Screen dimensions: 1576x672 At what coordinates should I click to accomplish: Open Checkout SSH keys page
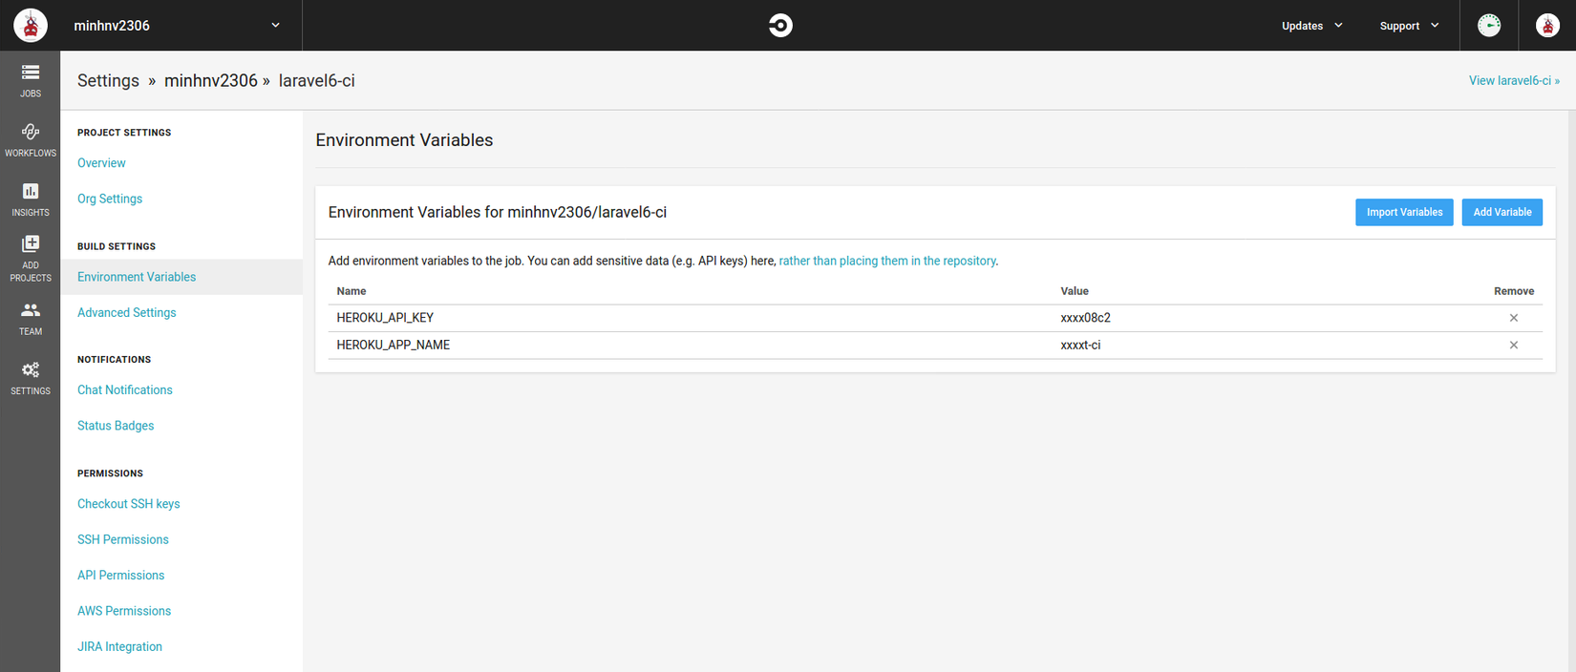click(x=129, y=504)
